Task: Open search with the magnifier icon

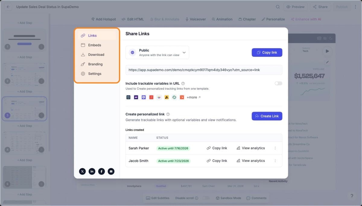Action: [x=278, y=7]
